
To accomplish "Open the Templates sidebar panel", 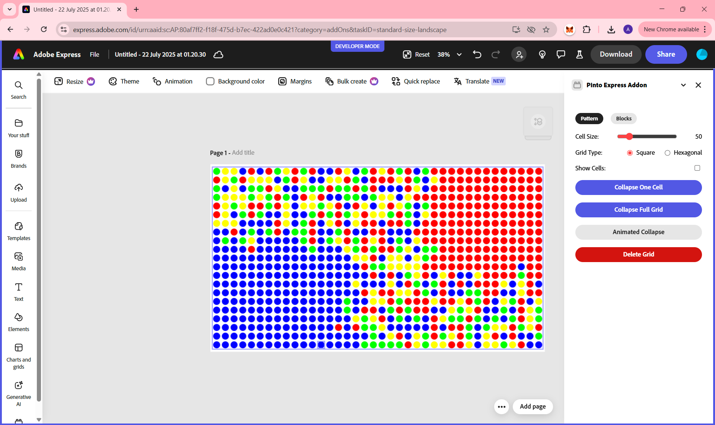I will tap(19, 231).
